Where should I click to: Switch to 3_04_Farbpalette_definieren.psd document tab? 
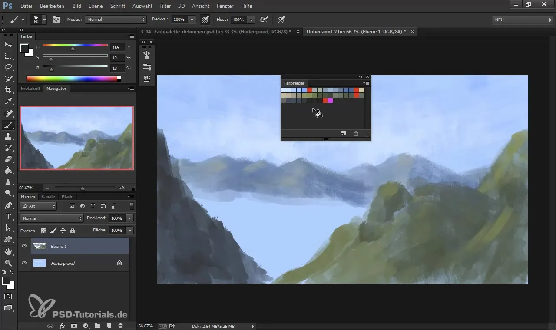click(215, 32)
